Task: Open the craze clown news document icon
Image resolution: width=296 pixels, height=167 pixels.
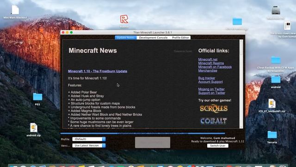Action: [287, 26]
